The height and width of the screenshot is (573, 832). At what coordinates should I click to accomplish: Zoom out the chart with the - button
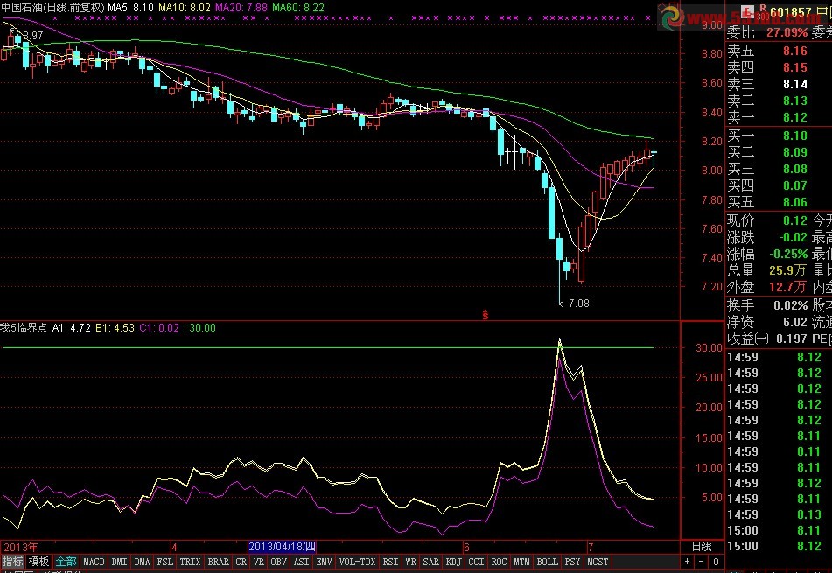tap(702, 562)
